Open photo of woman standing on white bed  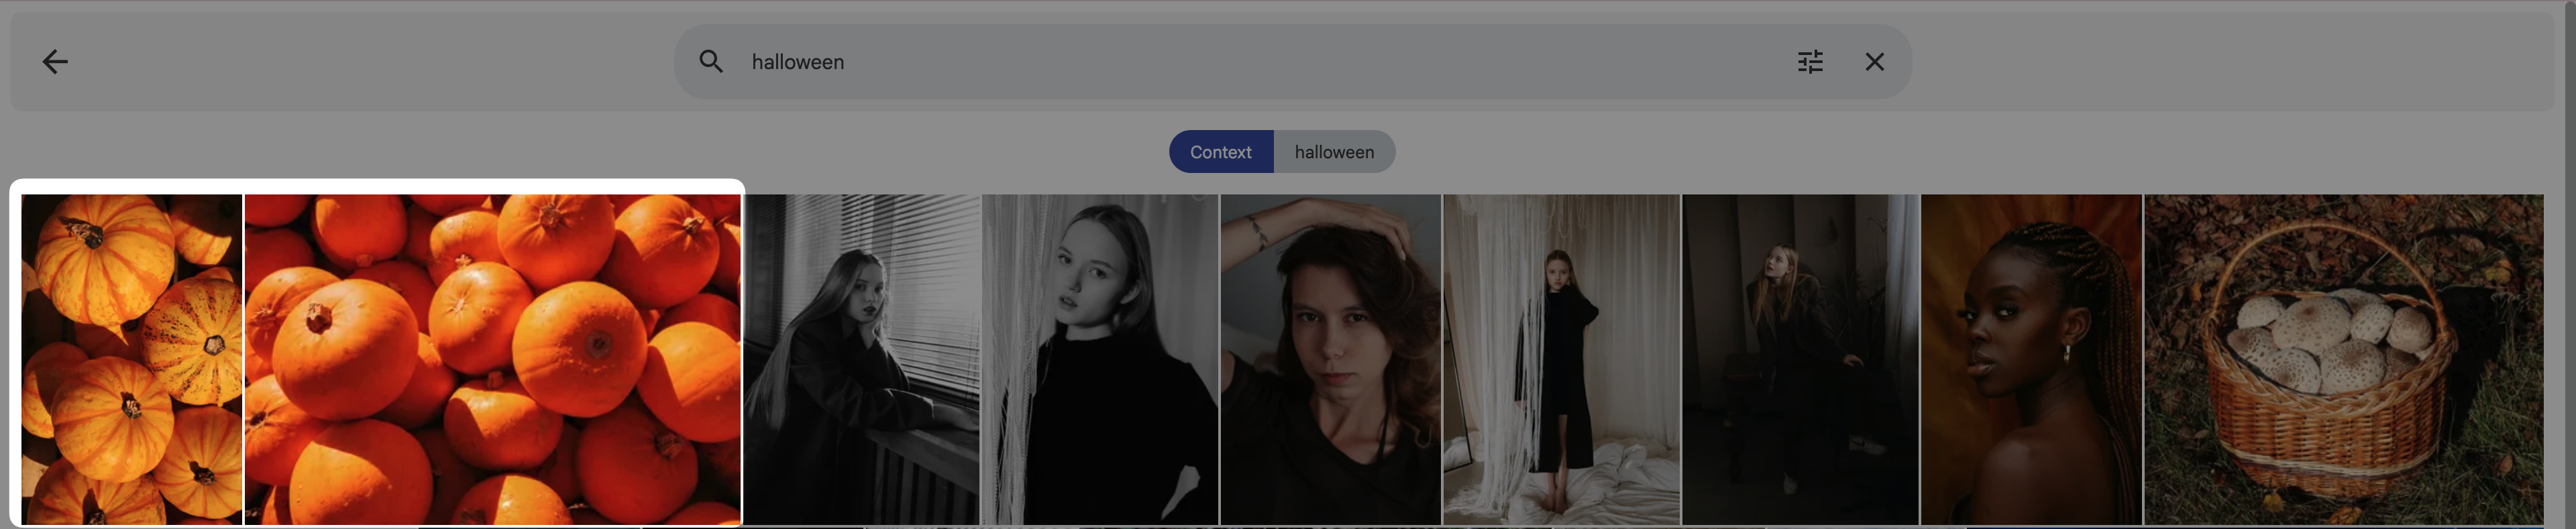1562,359
